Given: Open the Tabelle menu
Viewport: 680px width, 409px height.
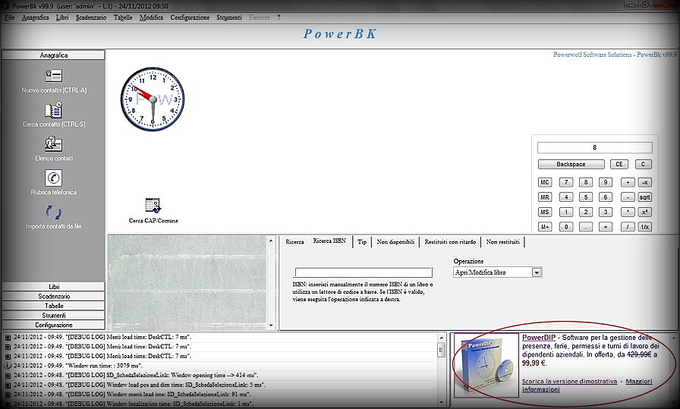Looking at the screenshot, I should tap(123, 17).
